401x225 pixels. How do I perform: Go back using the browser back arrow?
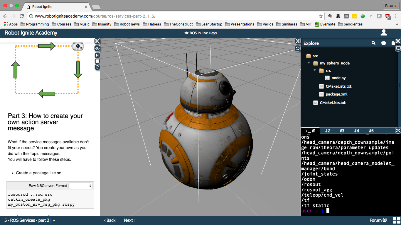click(x=5, y=16)
